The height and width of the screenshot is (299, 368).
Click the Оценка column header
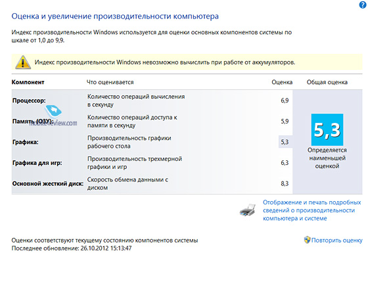click(282, 82)
